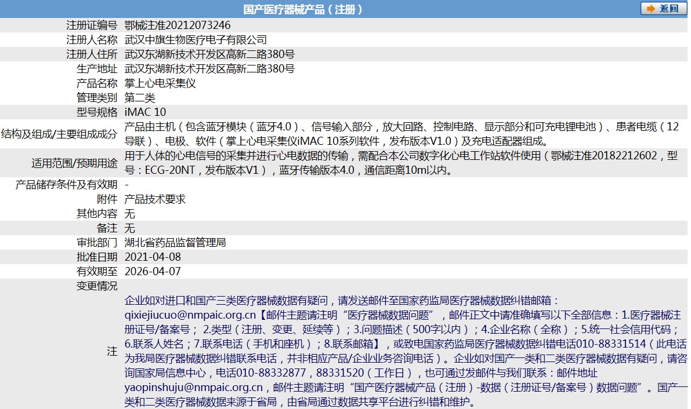Screen dimensions: 691x409
Task: Click the label 注册证编号
Action: tap(92, 25)
